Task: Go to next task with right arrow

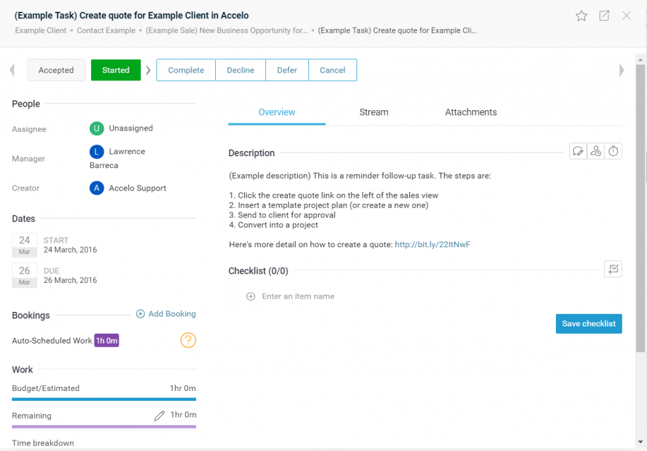Action: 621,71
